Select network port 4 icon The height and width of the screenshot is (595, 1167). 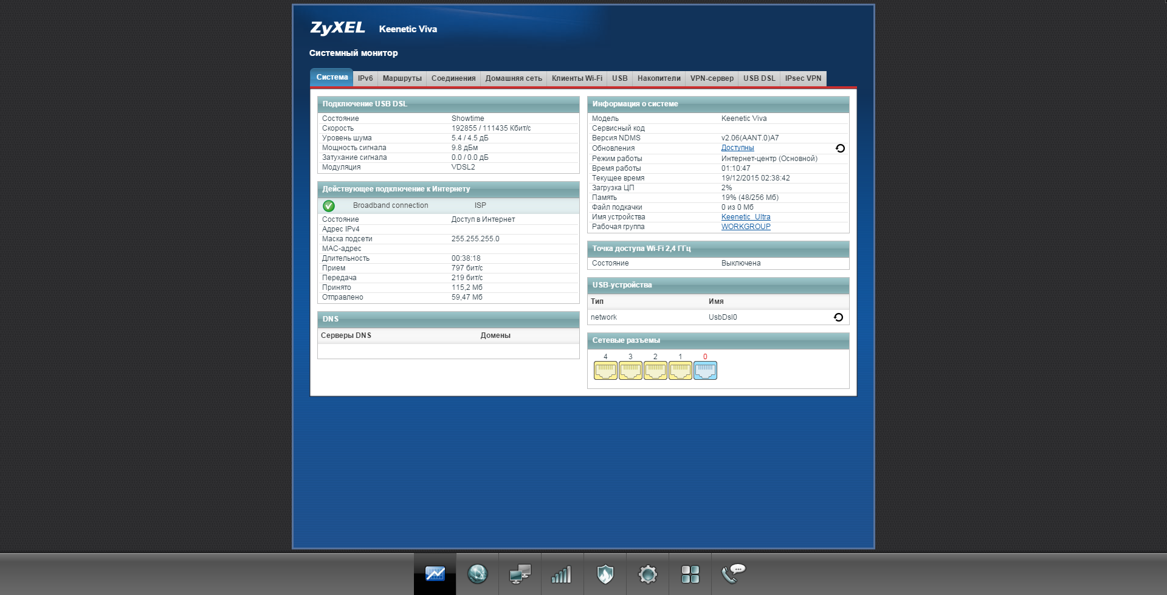(x=605, y=370)
